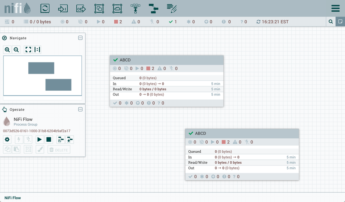Stop the flow with stop button
The height and width of the screenshot is (202, 345).
click(49, 140)
